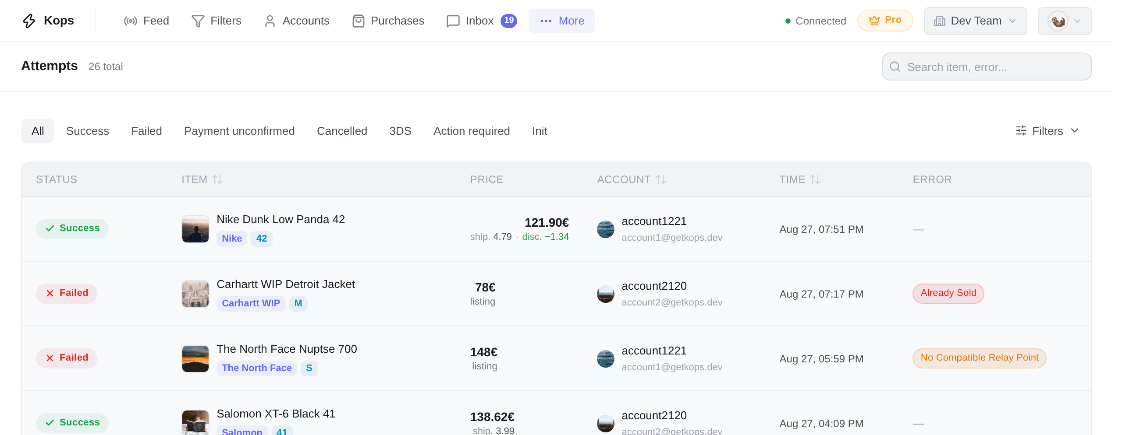Open the Dev Team switcher dropdown

tap(975, 21)
